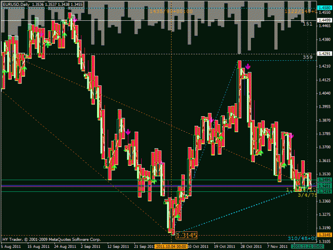Click the magenta down arrow near the 1.3785 November candles
Viewport: 333px width, 250px height.
pyautogui.click(x=291, y=136)
